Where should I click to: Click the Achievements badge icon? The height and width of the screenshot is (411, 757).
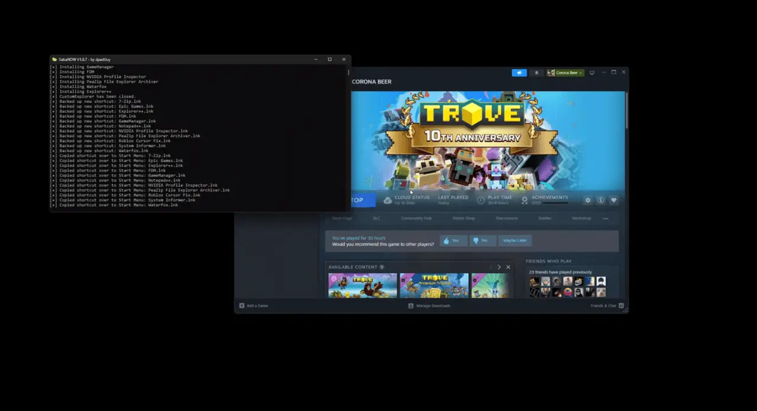point(525,200)
